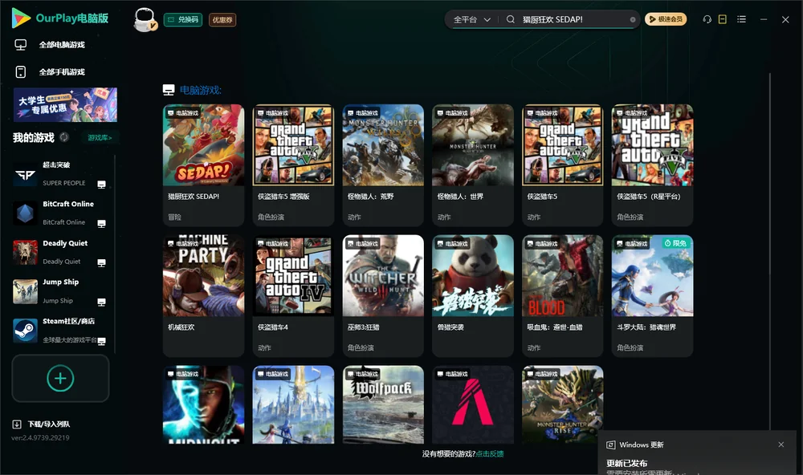The width and height of the screenshot is (803, 475).
Task: Click the PC icon on the Jump Ship row
Action: pyautogui.click(x=101, y=302)
